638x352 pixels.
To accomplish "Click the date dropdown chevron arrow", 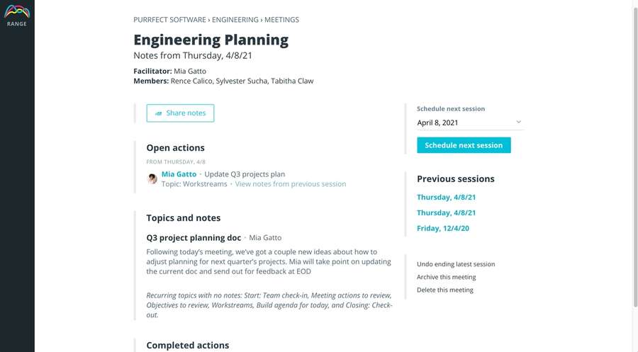I will [x=518, y=123].
